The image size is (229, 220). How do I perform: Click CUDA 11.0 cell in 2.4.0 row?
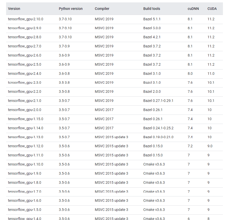(x=211, y=74)
